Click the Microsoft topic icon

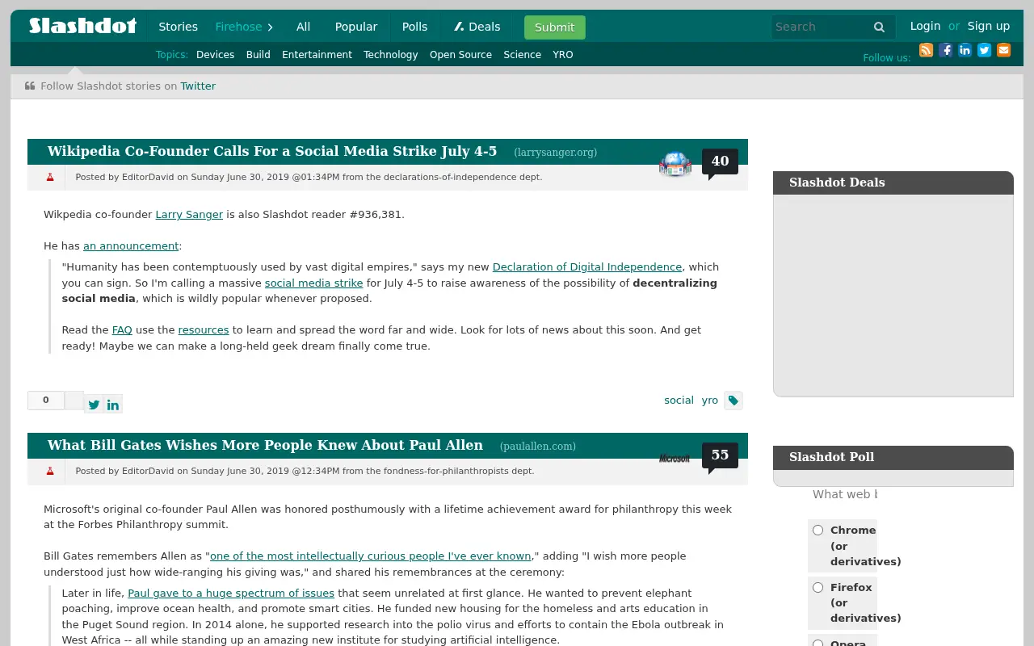[x=675, y=458]
